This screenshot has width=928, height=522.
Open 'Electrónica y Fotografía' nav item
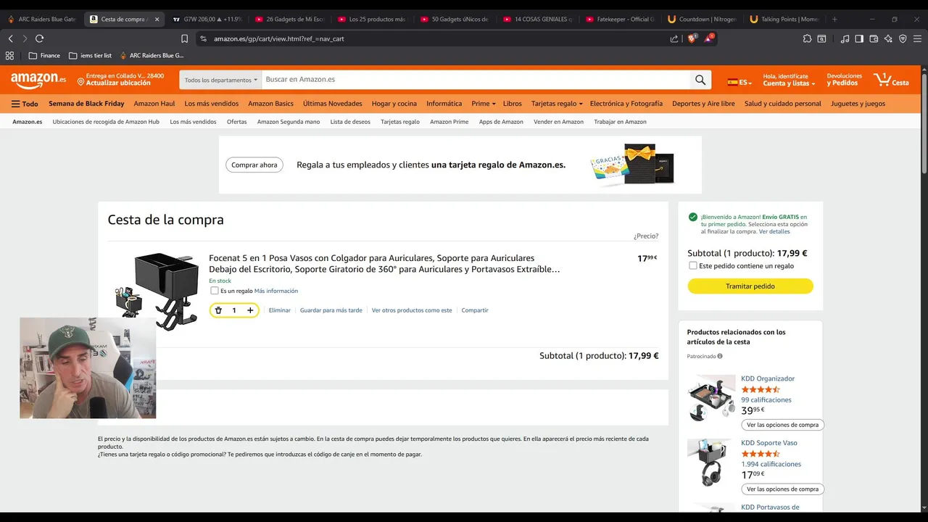point(626,104)
